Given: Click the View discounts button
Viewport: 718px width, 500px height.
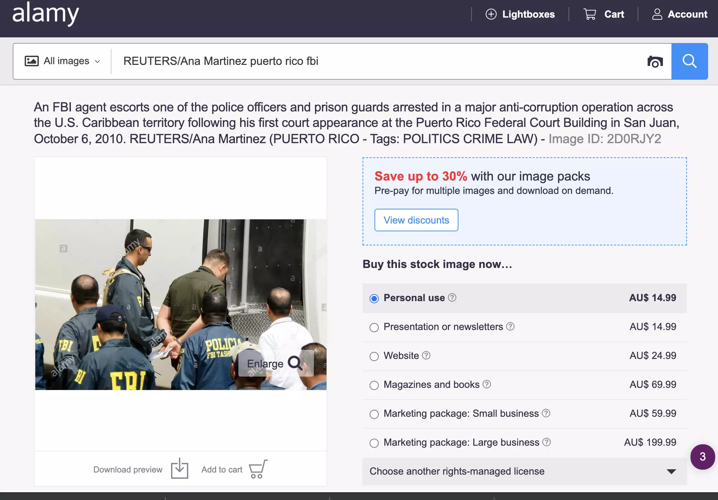Looking at the screenshot, I should point(416,220).
